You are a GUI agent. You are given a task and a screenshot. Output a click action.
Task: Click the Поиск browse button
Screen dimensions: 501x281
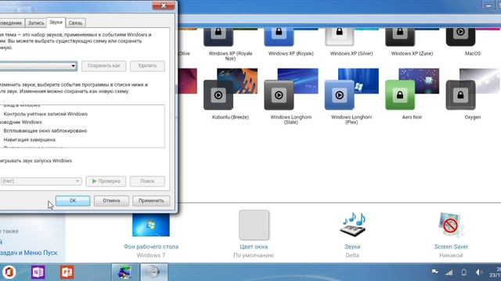147,181
